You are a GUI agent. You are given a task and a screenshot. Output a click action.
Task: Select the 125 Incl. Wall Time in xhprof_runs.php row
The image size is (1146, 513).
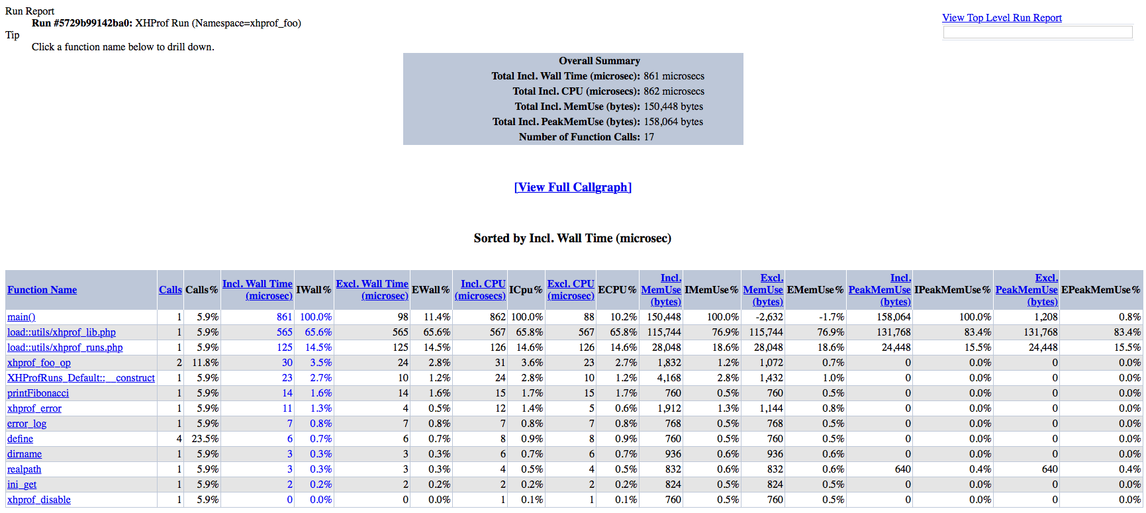[285, 348]
